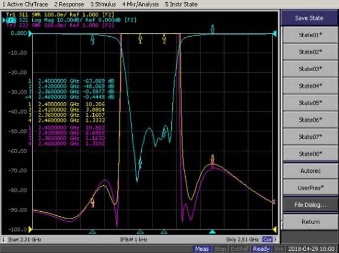Click yellow marker 2 at top of graph

point(164,38)
